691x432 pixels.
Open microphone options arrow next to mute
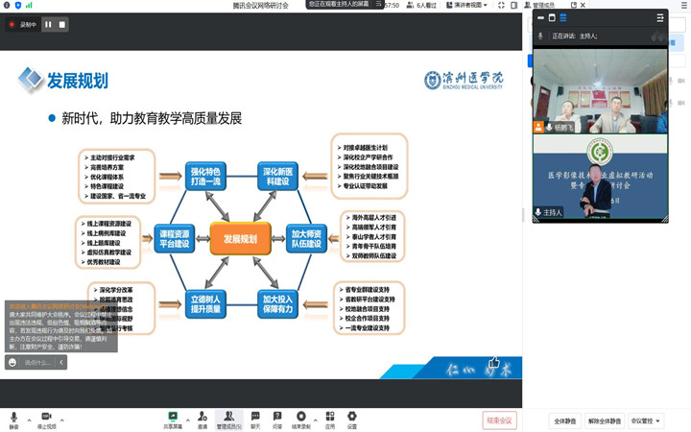[x=26, y=417]
